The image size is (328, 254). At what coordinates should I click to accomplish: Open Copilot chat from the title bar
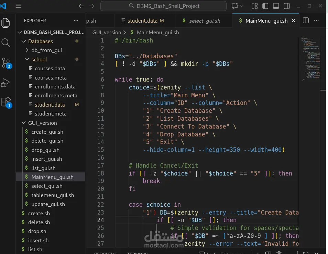coord(235,6)
